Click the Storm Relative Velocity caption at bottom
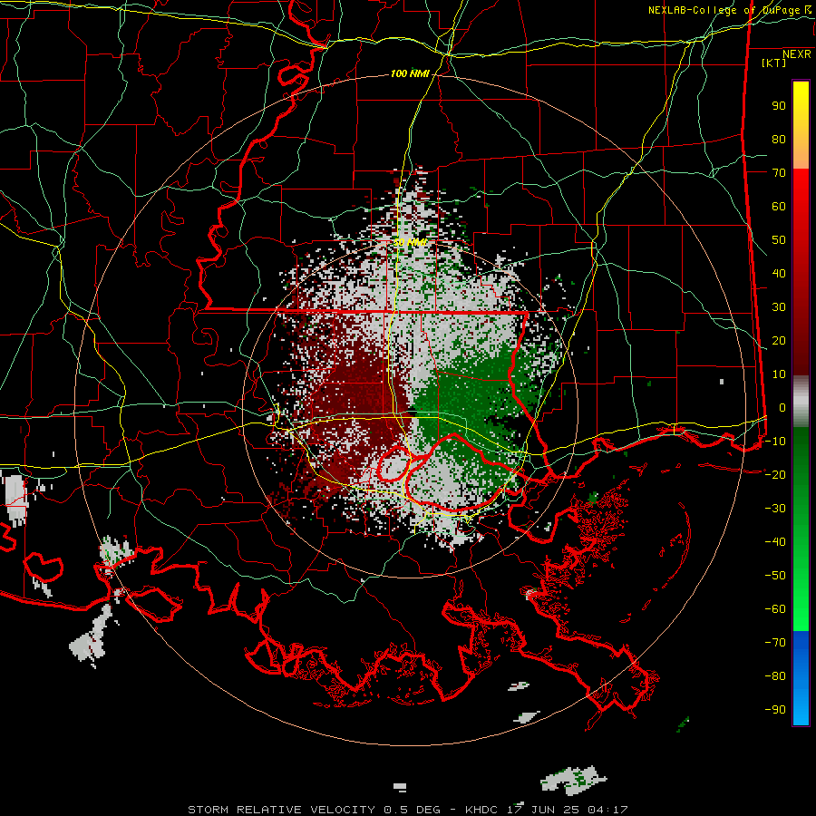 [x=408, y=810]
